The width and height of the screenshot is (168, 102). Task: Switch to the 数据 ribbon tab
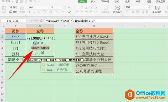click(x=127, y=1)
